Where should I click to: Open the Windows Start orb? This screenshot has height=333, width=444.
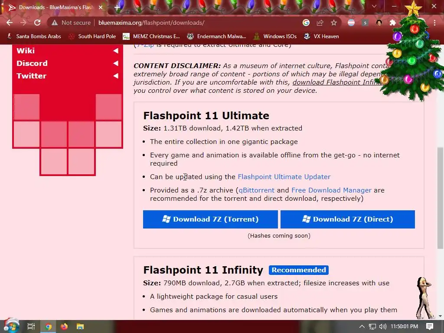click(x=11, y=326)
